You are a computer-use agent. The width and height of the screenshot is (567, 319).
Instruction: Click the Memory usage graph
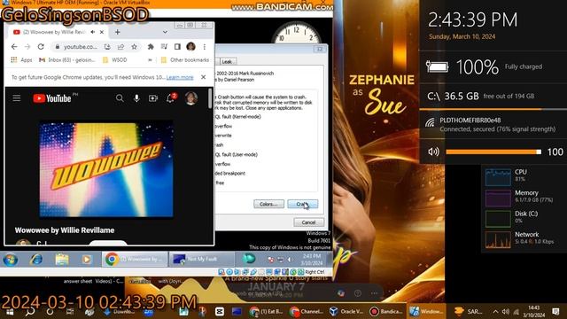point(498,198)
